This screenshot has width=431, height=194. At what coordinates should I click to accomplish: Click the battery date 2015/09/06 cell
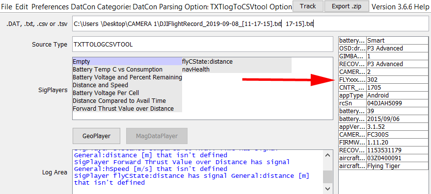tap(398, 119)
